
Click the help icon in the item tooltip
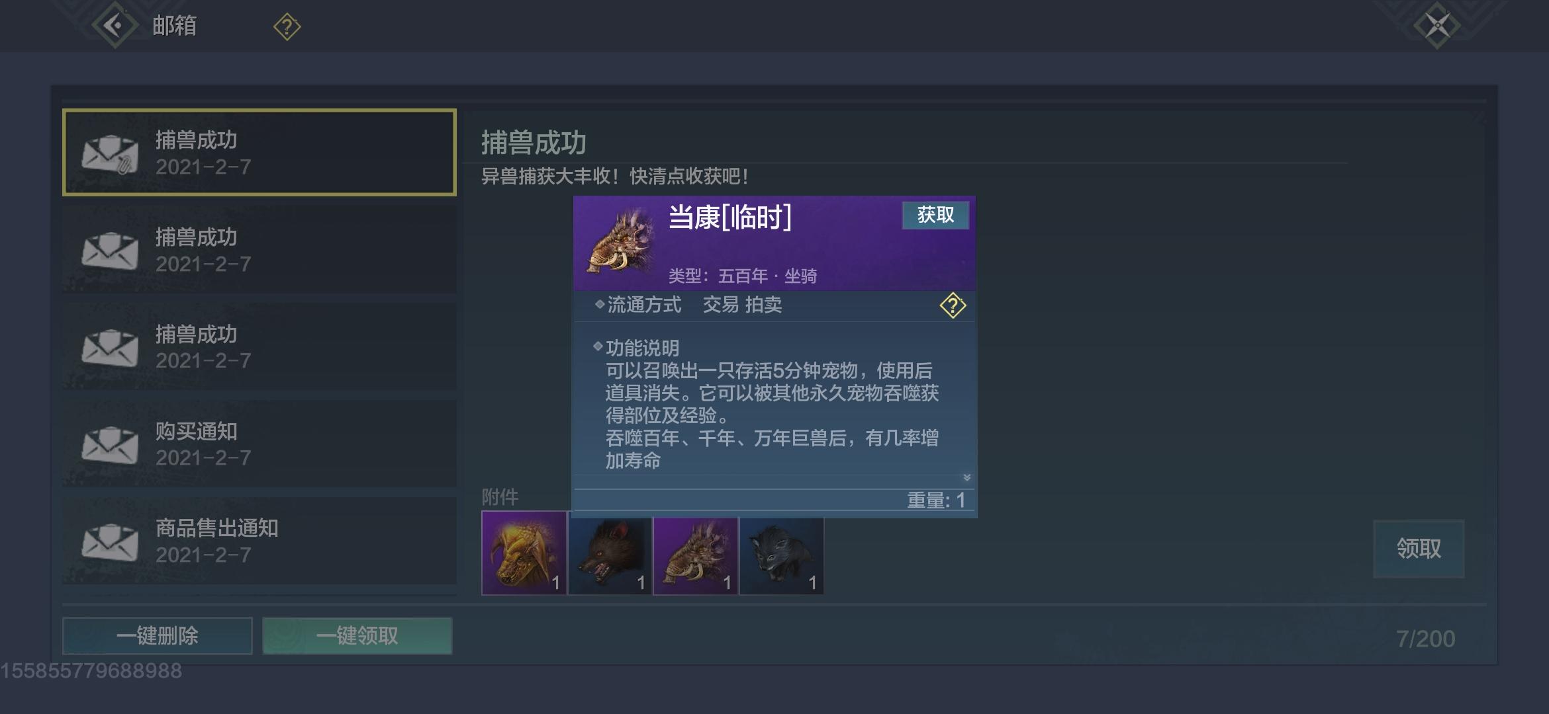(x=953, y=305)
